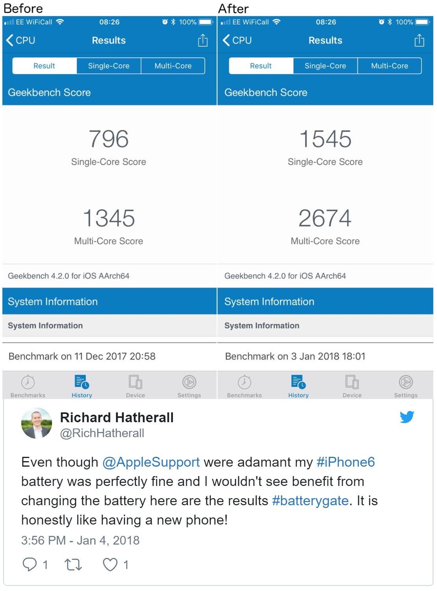Tap the share icon on the After screenshot
437x591 pixels.
(419, 40)
